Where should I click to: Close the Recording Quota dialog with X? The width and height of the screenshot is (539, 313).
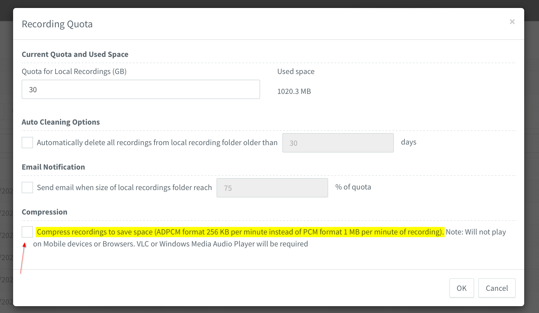point(512,22)
